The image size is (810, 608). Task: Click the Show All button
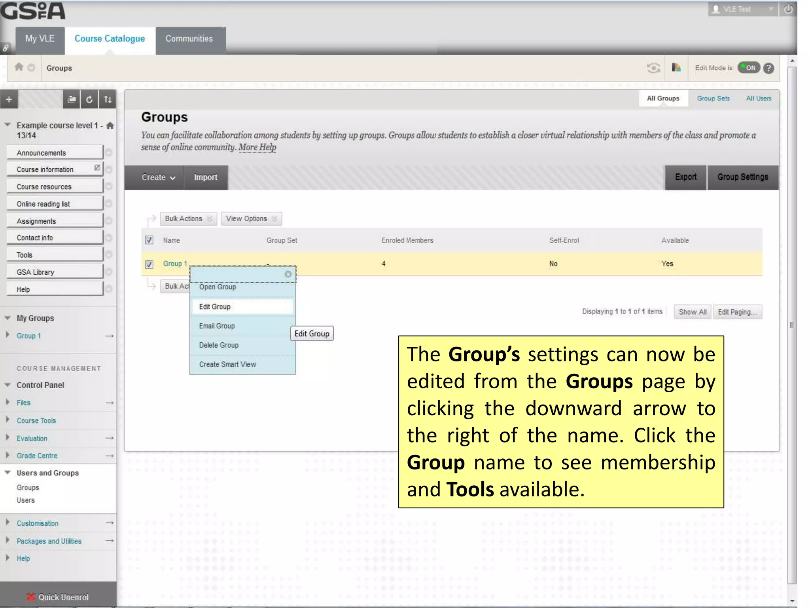tap(693, 312)
